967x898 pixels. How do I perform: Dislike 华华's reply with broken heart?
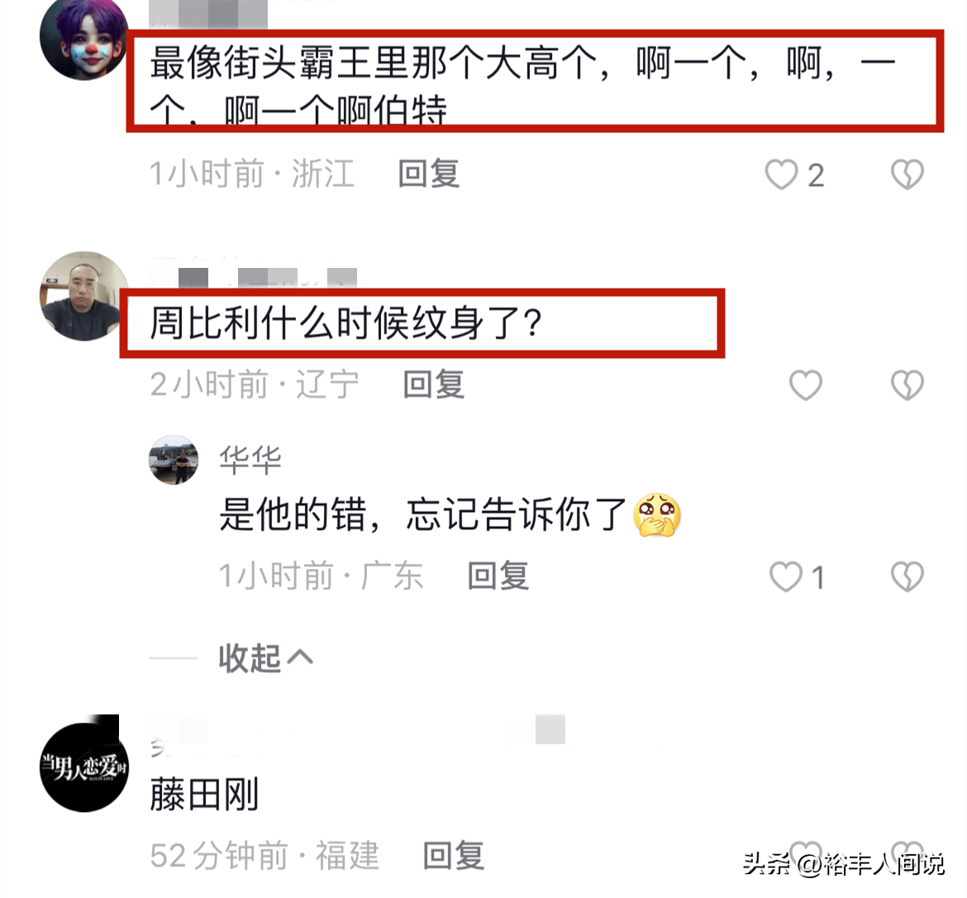coord(907,577)
